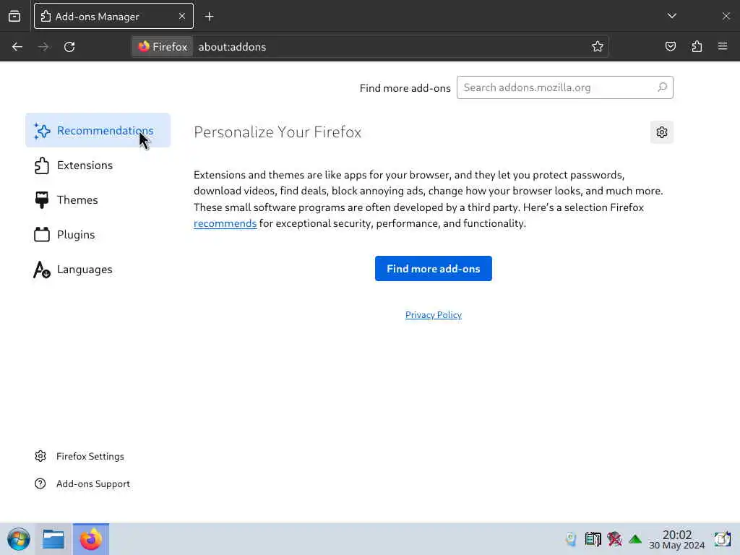Open the Firefox hamburger application menu
740x555 pixels.
(x=723, y=46)
